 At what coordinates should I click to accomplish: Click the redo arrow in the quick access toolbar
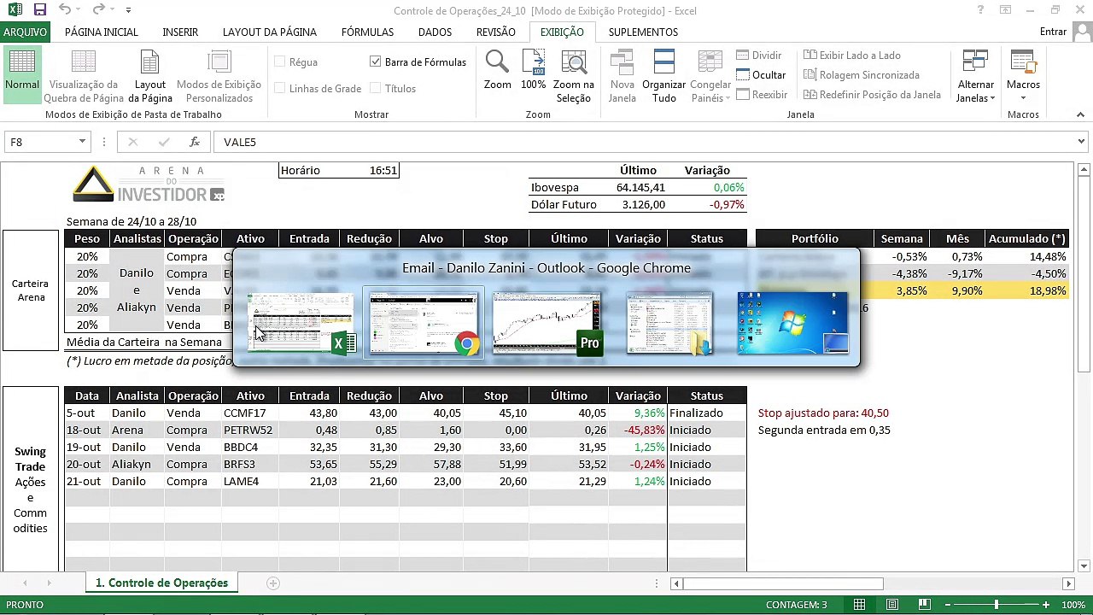pos(99,10)
